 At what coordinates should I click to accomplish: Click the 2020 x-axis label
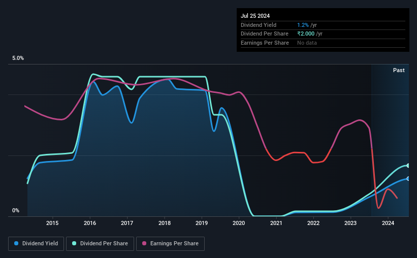click(x=239, y=223)
